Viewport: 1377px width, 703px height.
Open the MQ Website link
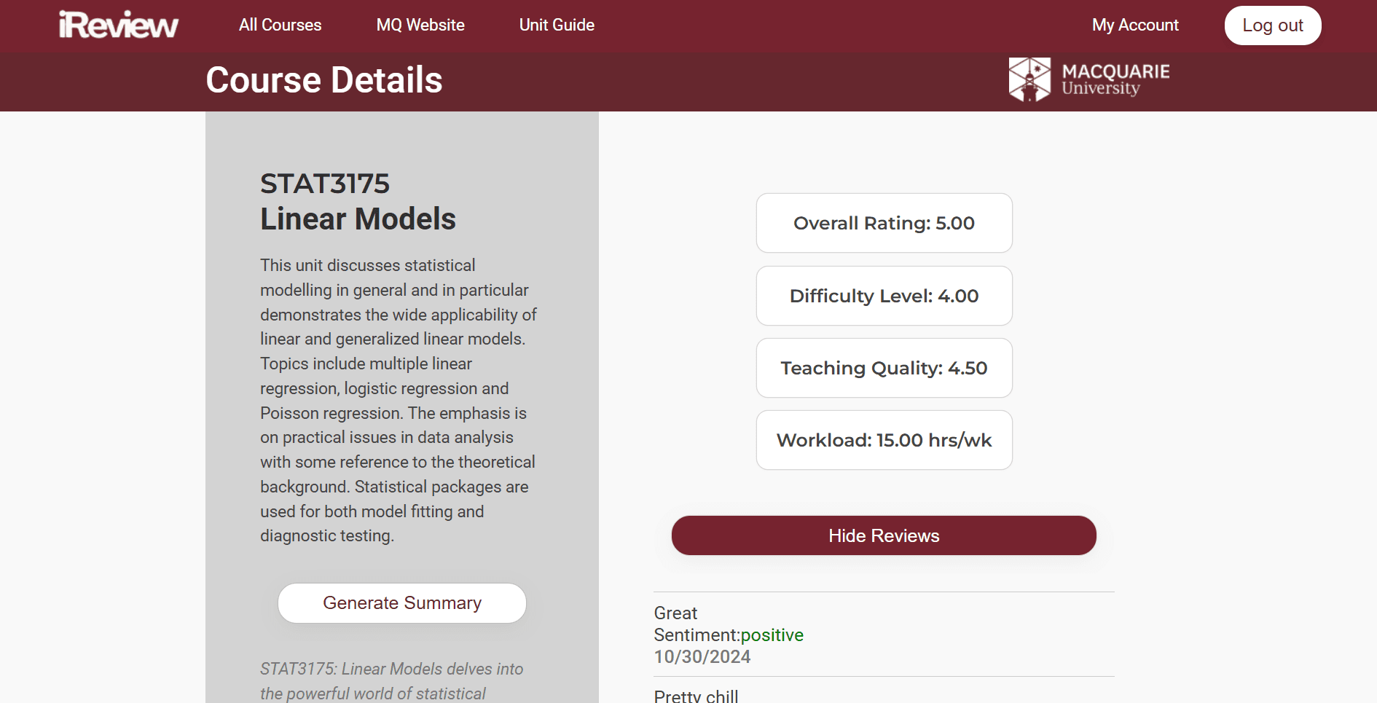pos(420,25)
